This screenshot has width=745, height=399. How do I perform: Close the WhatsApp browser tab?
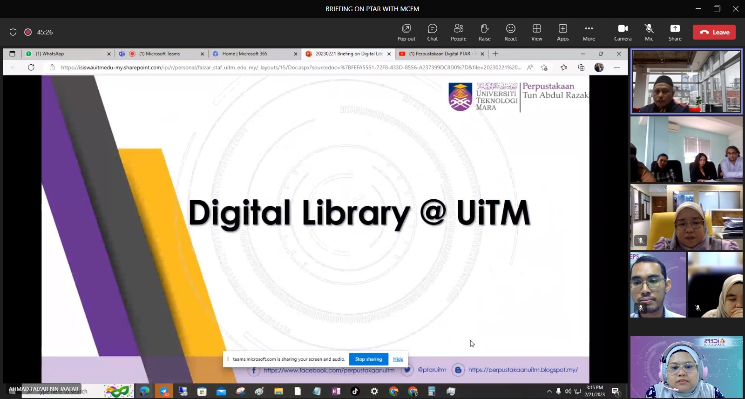click(109, 54)
